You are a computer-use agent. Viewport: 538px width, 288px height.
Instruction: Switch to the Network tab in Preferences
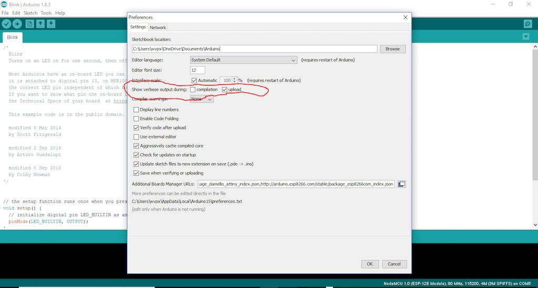tap(158, 27)
